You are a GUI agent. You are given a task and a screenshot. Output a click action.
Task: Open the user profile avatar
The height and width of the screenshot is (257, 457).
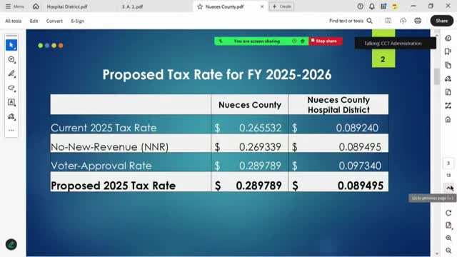395,6
